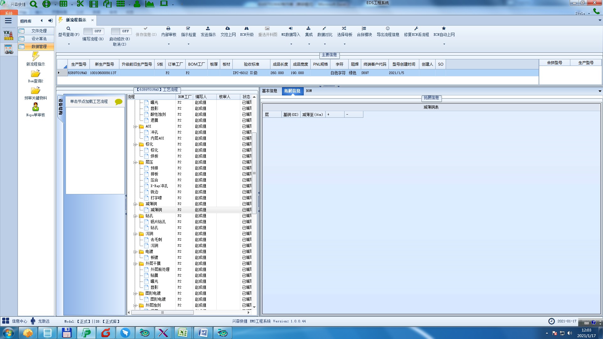Select 数据管理 in the sidebar

39,46
